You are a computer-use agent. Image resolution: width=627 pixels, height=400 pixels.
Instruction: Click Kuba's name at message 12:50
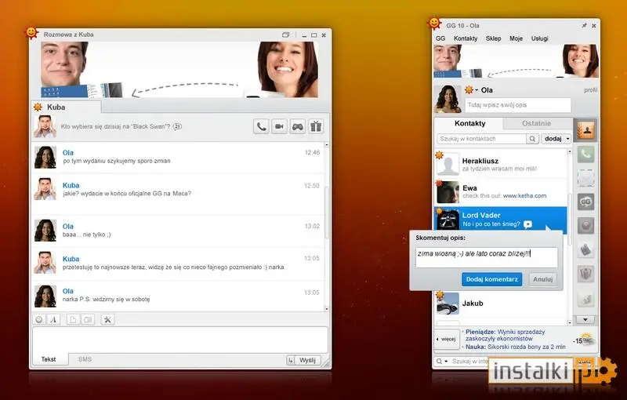[x=71, y=186]
